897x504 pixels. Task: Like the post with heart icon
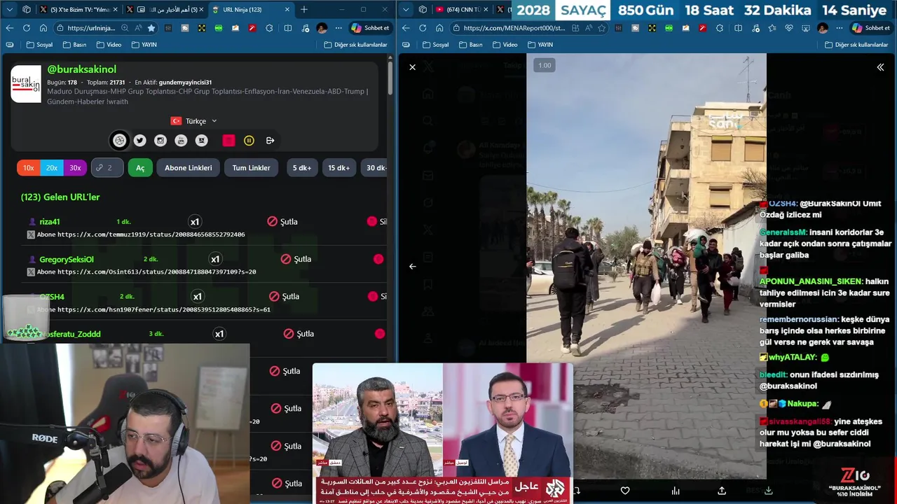pyautogui.click(x=625, y=491)
